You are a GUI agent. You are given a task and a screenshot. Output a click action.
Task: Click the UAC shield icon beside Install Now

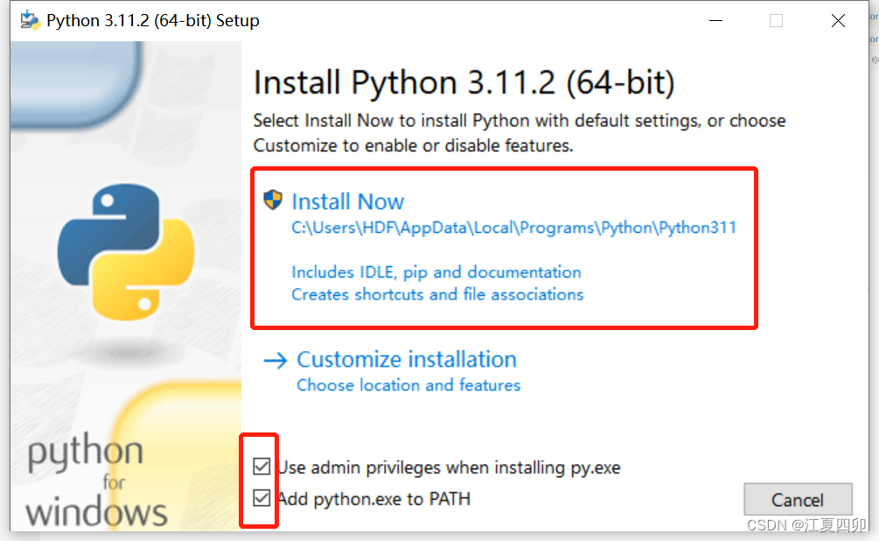pos(273,200)
